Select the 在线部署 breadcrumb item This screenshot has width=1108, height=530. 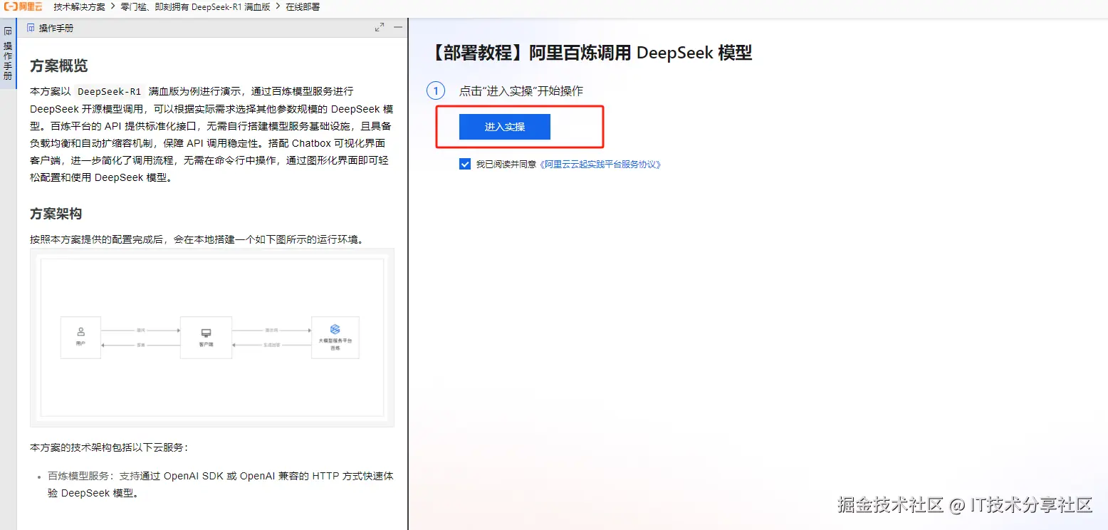[x=303, y=7]
